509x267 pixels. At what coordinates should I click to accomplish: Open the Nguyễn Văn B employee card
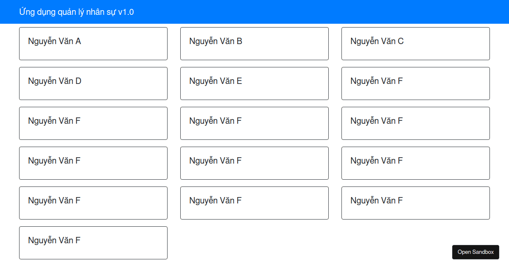pyautogui.click(x=255, y=44)
